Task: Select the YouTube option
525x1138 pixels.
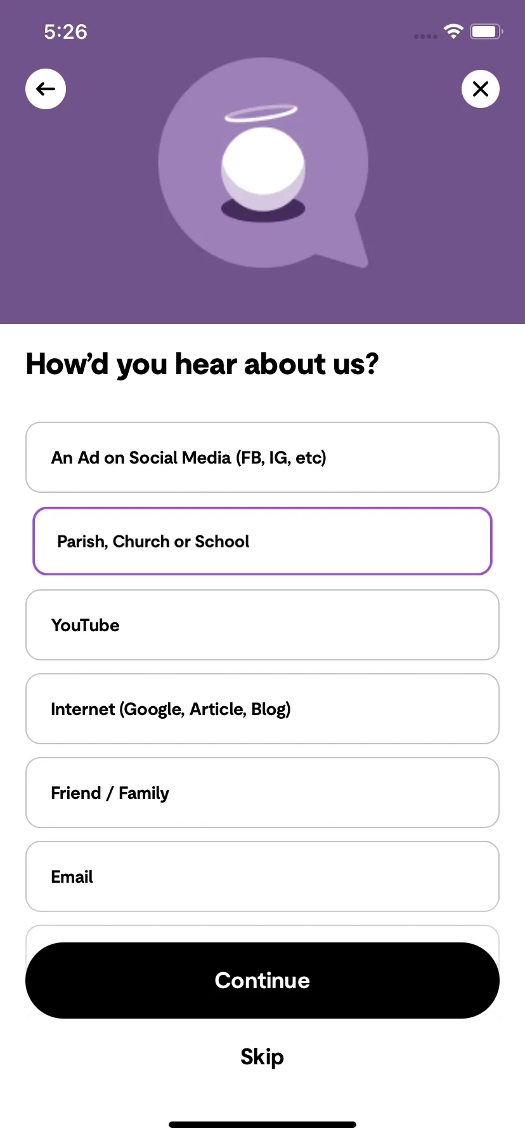Action: click(x=262, y=625)
